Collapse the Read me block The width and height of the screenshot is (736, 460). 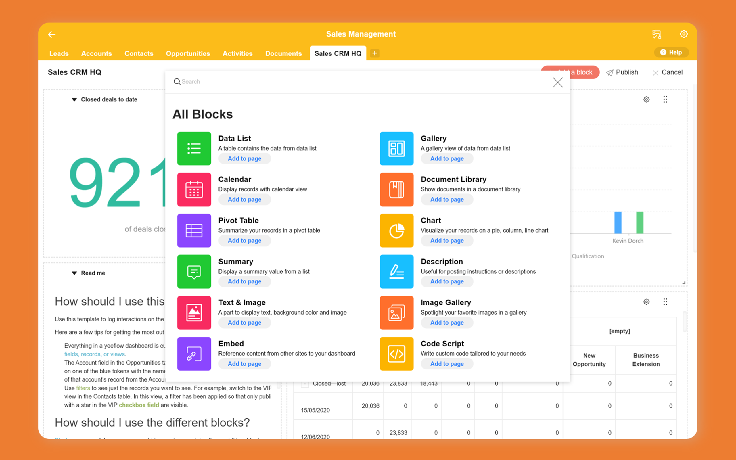[x=74, y=273]
